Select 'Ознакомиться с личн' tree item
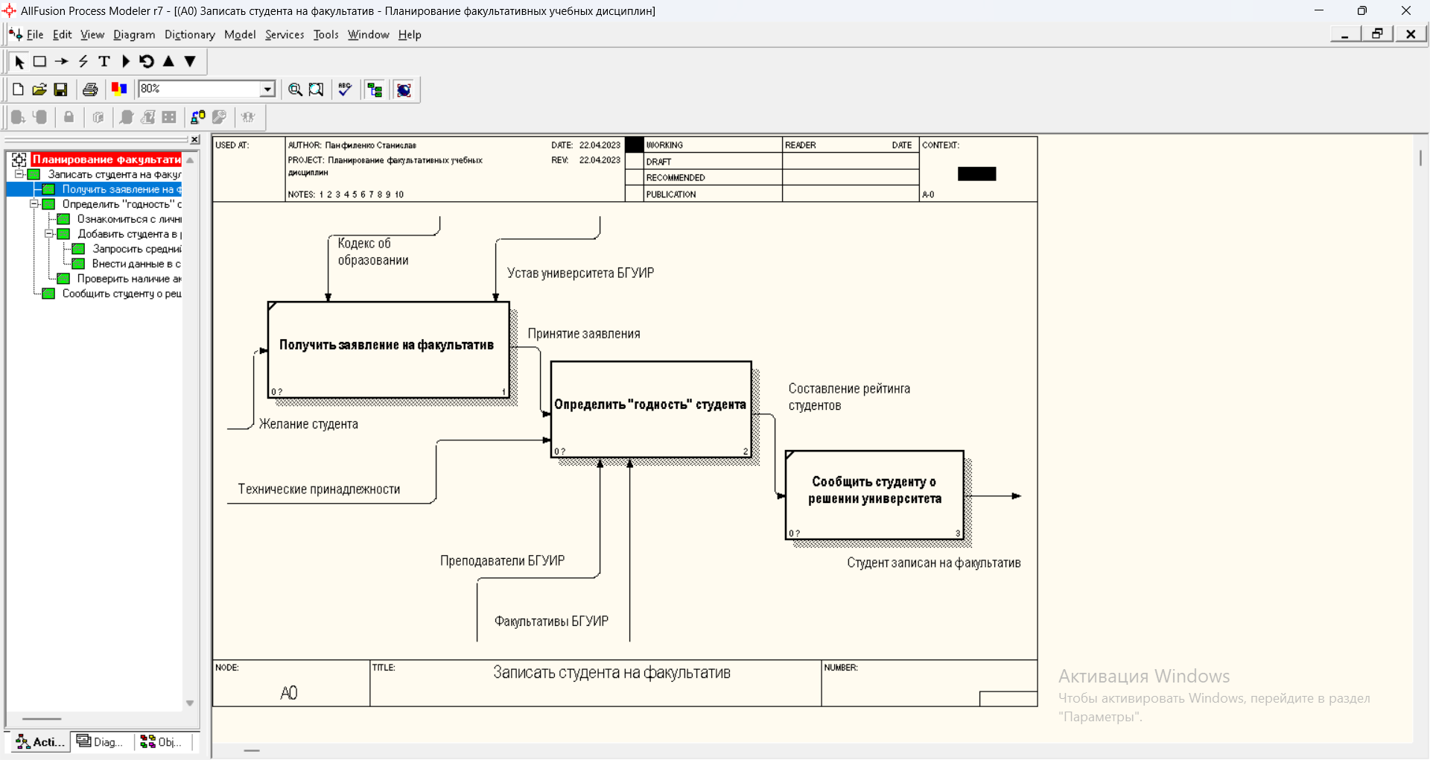The width and height of the screenshot is (1430, 760). pos(129,219)
